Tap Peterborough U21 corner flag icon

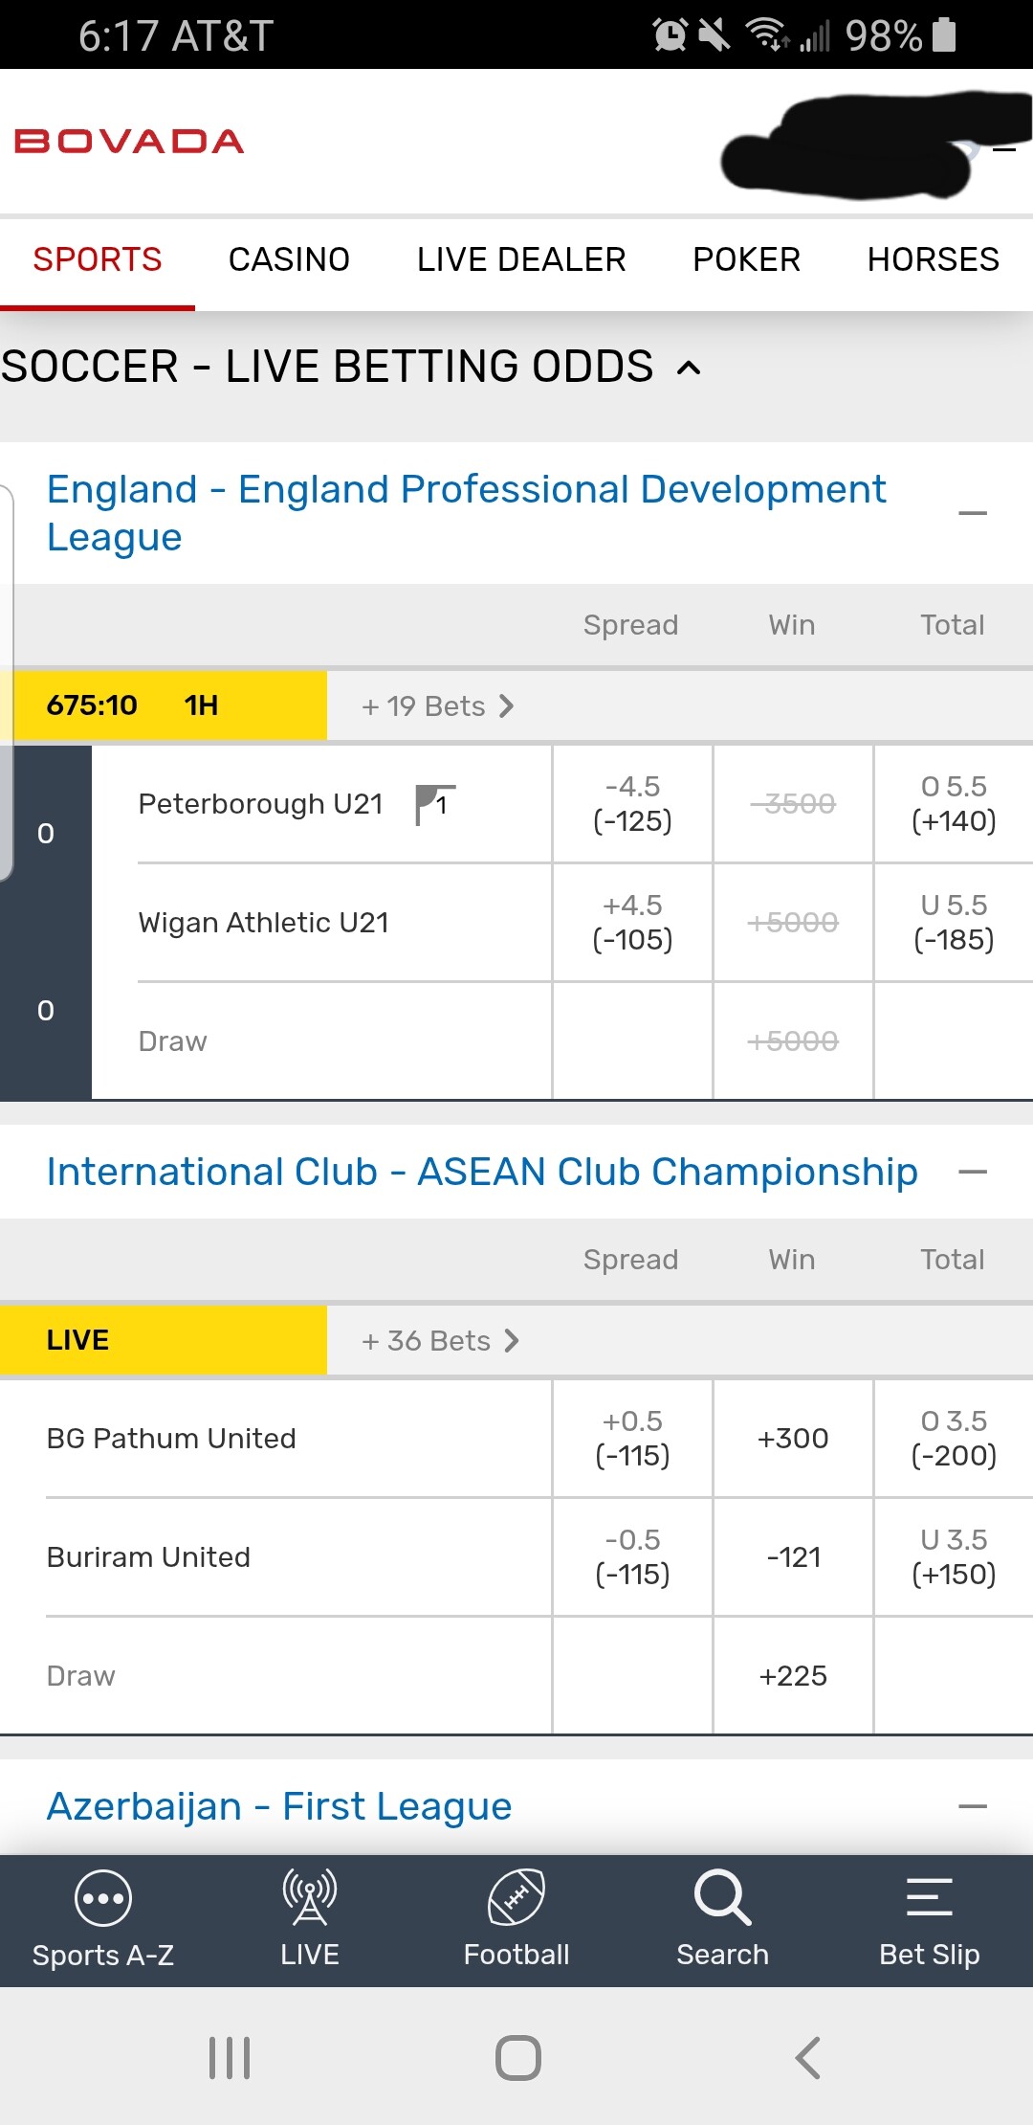434,804
